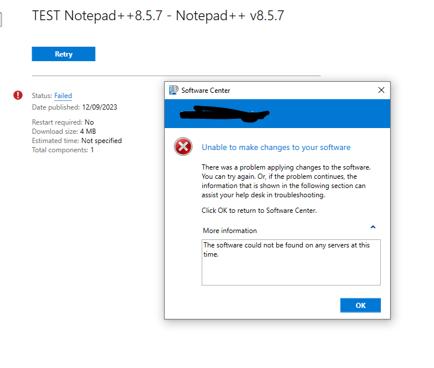
Task: Click the Retry button
Action: (x=64, y=54)
